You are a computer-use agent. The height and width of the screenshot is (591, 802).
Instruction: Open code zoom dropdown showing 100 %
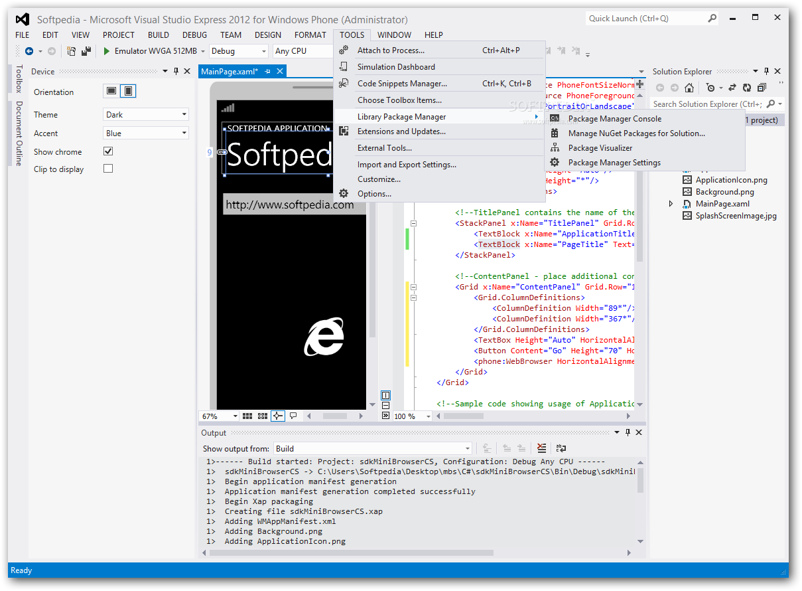[413, 416]
